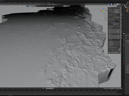Select rendered viewport shading mode
129x96 pixels.
(x=120, y=4)
